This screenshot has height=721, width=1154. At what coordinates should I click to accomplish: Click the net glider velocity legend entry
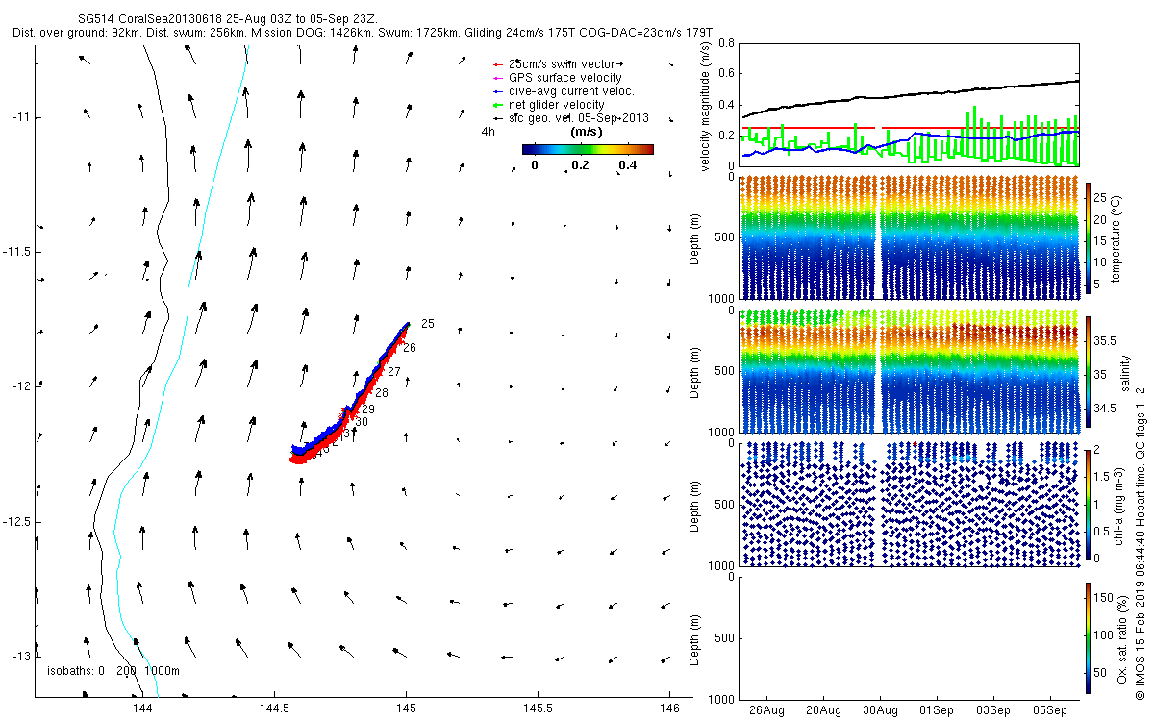548,104
